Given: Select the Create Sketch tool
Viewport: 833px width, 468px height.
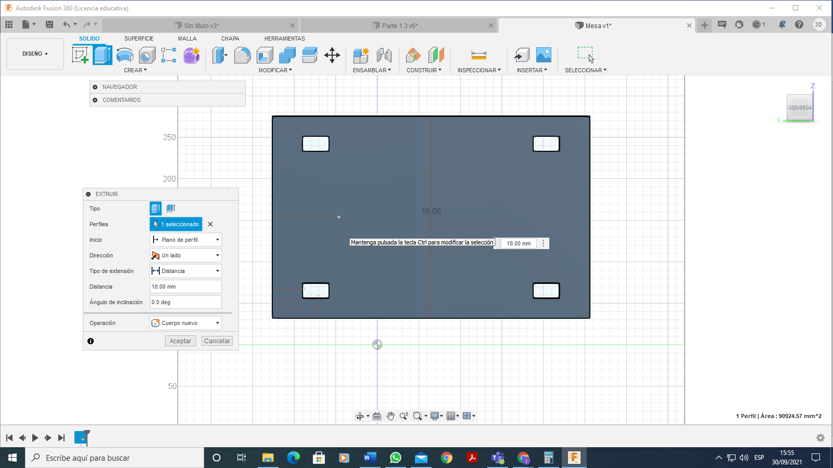Looking at the screenshot, I should click(x=80, y=55).
